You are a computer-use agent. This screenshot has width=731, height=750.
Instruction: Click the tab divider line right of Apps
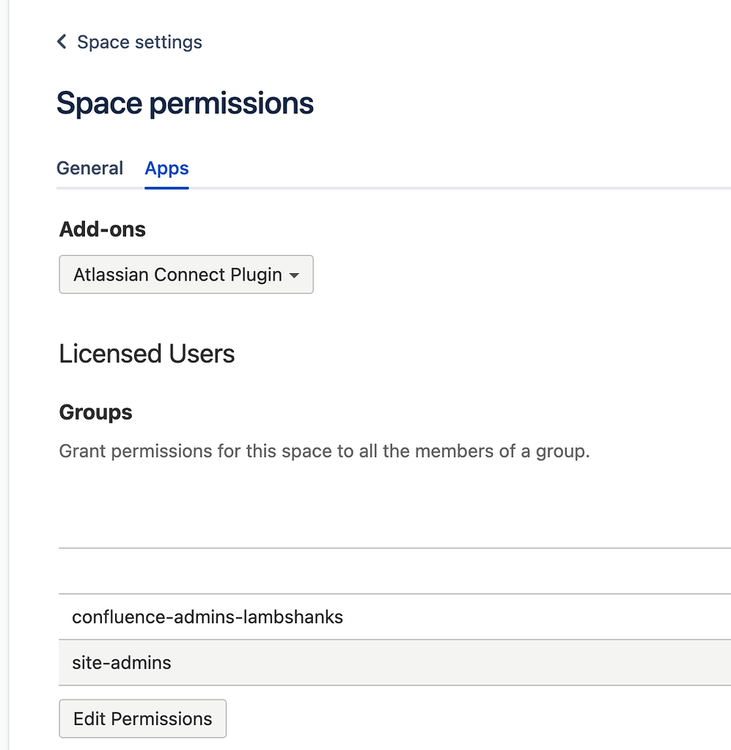pyautogui.click(x=455, y=188)
